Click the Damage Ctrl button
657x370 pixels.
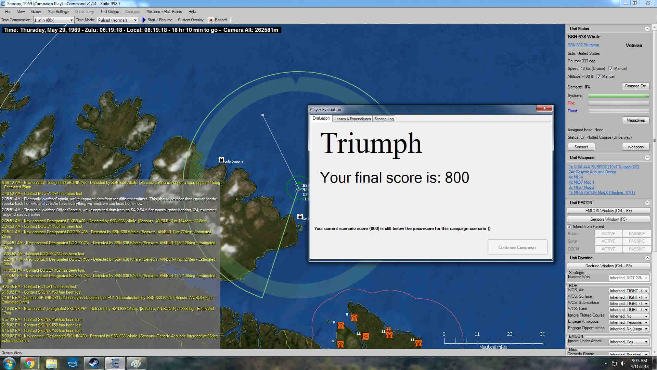point(635,86)
